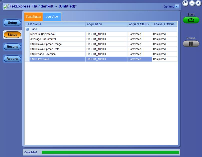Click the Analysis Status column header
The height and width of the screenshot is (157, 202).
(164, 24)
